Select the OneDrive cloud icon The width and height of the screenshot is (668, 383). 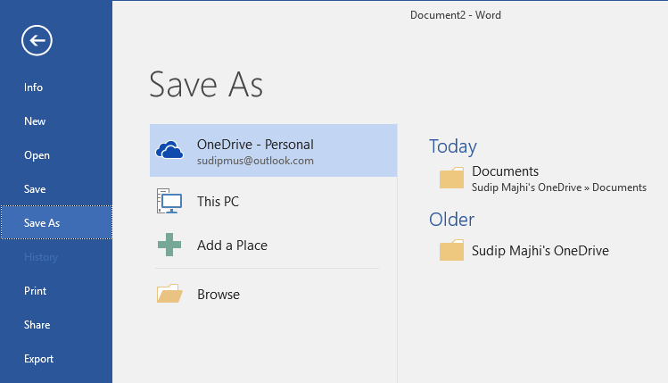click(169, 150)
